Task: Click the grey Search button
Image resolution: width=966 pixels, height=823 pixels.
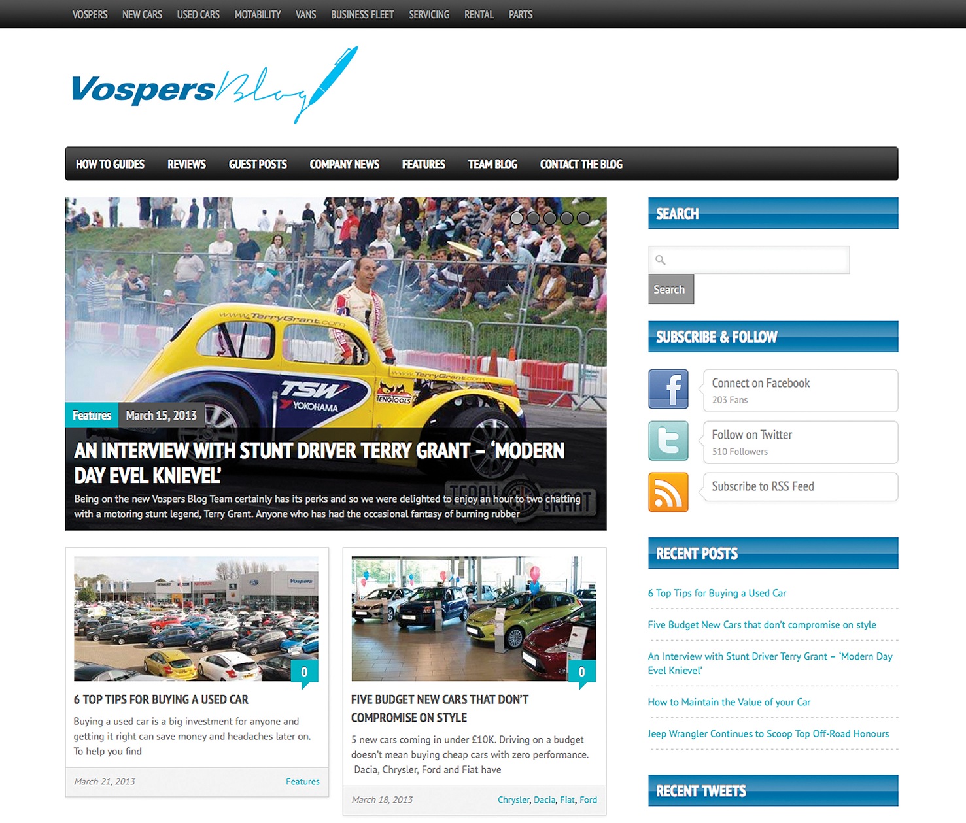Action: [671, 289]
